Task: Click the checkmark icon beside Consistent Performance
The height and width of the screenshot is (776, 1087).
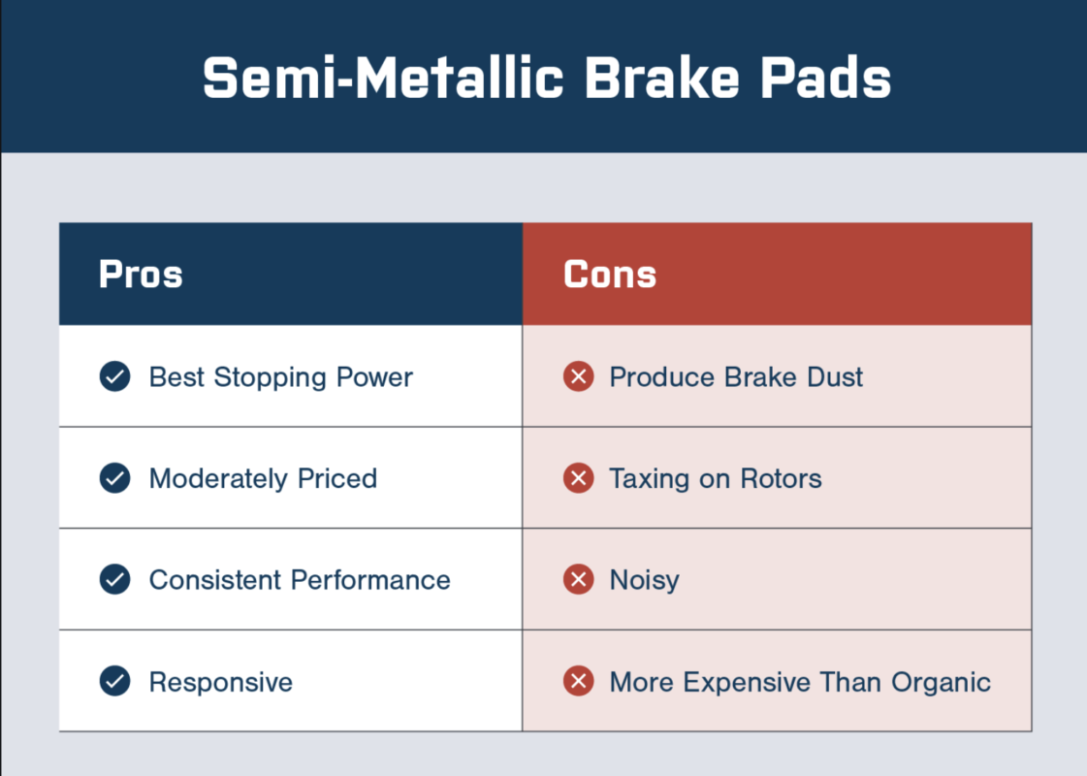Action: (x=115, y=579)
